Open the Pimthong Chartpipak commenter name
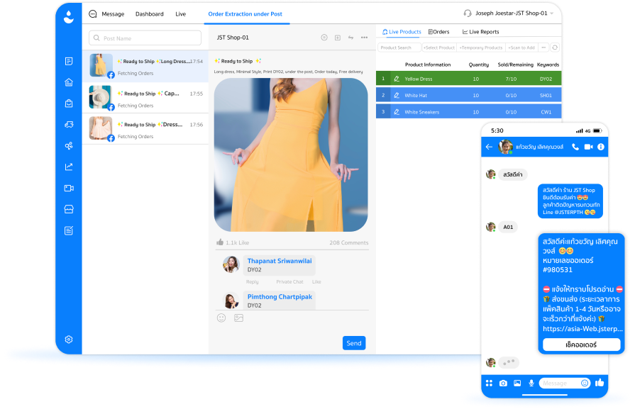635x409 pixels. 280,297
